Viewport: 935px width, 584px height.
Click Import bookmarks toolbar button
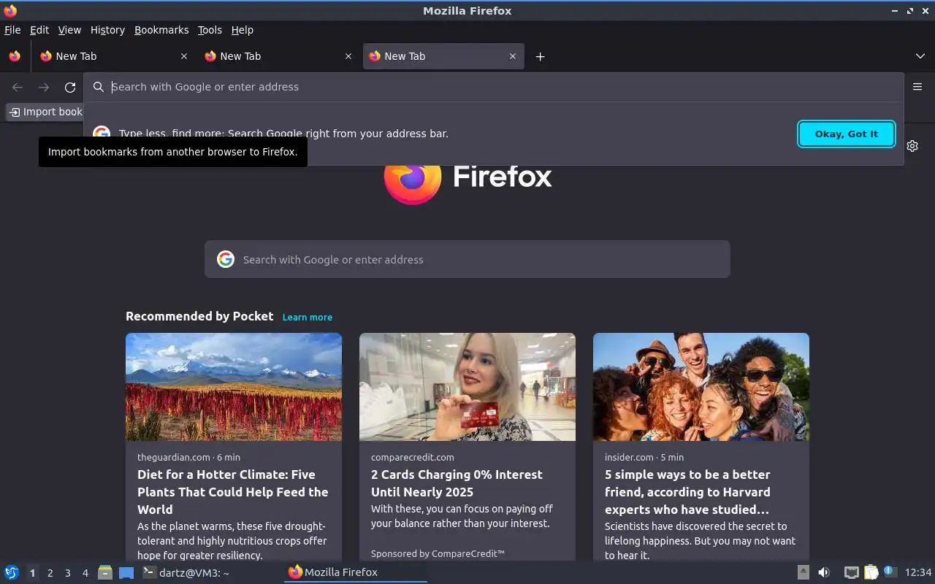pyautogui.click(x=45, y=112)
